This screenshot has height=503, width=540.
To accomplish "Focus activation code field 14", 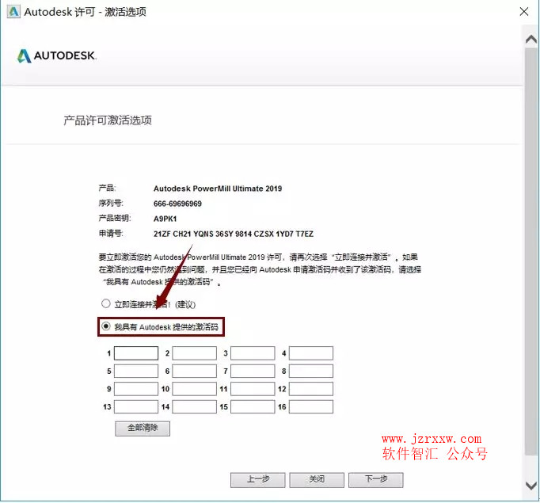I will tap(194, 407).
